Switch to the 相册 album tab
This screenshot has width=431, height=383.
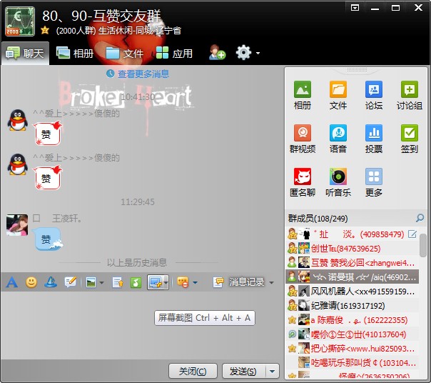click(75, 53)
